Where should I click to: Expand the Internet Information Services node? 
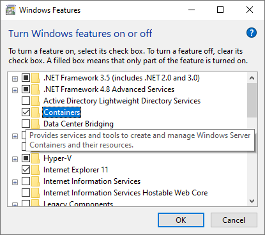click(x=15, y=182)
